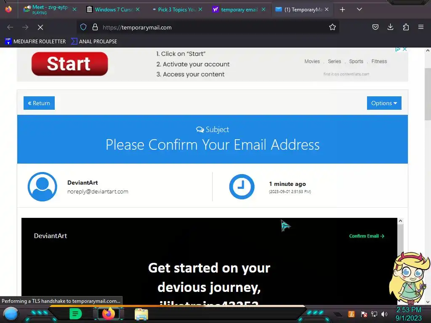This screenshot has height=323, width=431.
Task: Select sender address noreply@deviantart.com
Action: (x=98, y=191)
